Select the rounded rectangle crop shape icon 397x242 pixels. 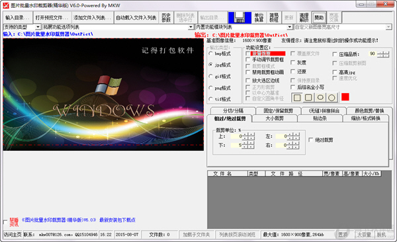click(x=308, y=97)
